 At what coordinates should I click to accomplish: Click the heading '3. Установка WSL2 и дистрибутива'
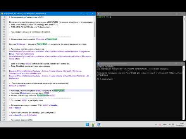pyautogui.click(x=26, y=100)
